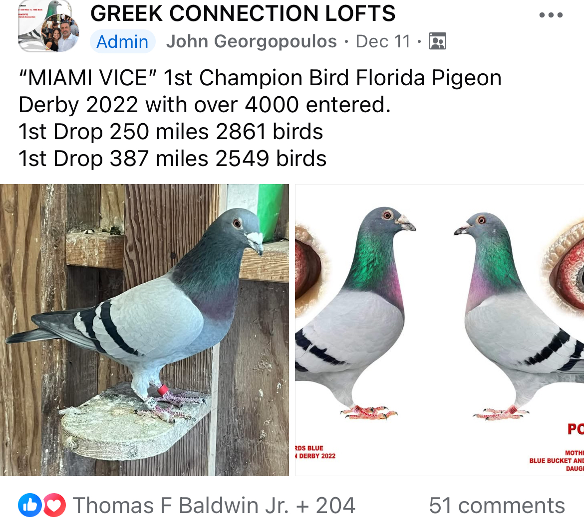Open the three-dot post options menu
Viewport: 584px width, 532px height.
point(551,15)
